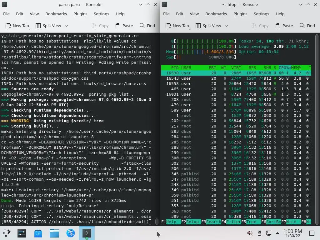The width and height of the screenshot is (320, 240).
Task: Click the show desktop button
Action: 312,233
